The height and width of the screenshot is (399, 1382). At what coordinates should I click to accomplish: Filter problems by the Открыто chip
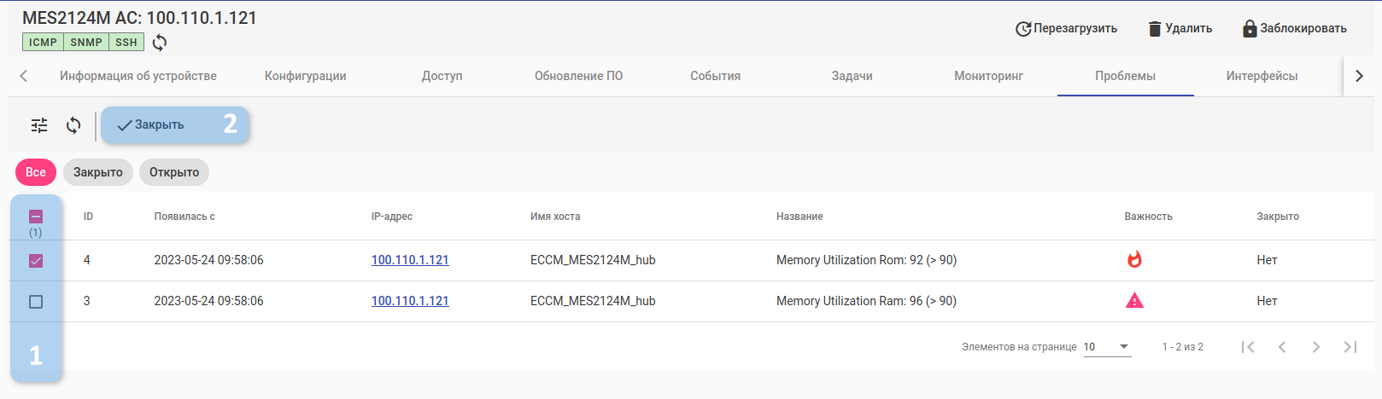coord(174,172)
